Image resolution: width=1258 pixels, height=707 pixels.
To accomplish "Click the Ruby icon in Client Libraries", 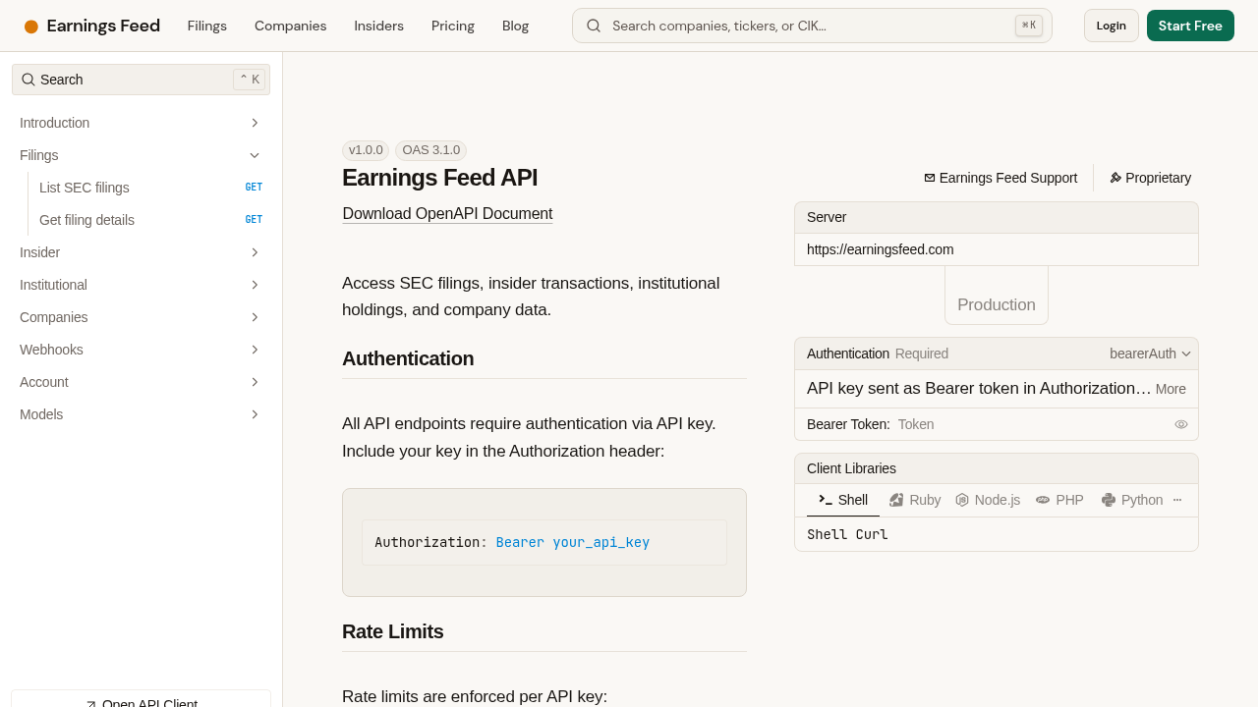I will click(x=896, y=500).
